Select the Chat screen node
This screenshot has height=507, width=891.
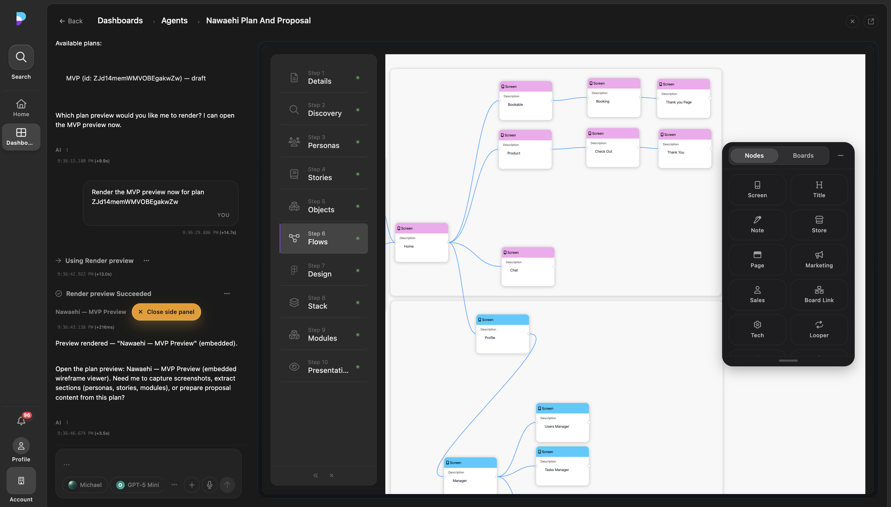[528, 267]
